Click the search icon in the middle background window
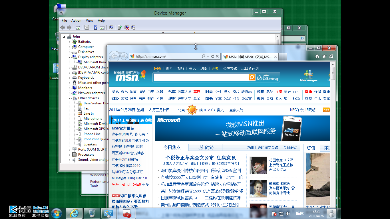390x219 pixels. [x=302, y=38]
